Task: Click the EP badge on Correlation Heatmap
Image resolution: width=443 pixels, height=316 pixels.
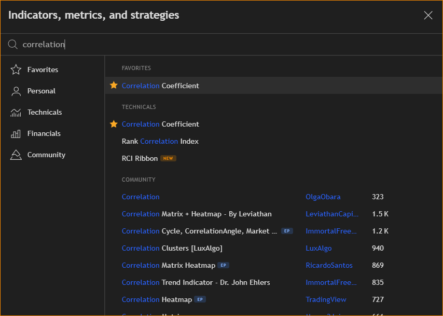Action: 200,299
